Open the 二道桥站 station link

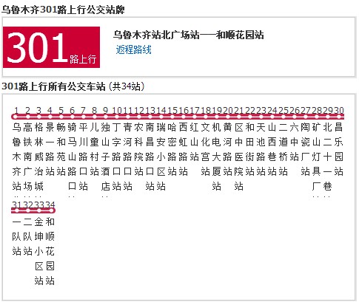click(283, 149)
